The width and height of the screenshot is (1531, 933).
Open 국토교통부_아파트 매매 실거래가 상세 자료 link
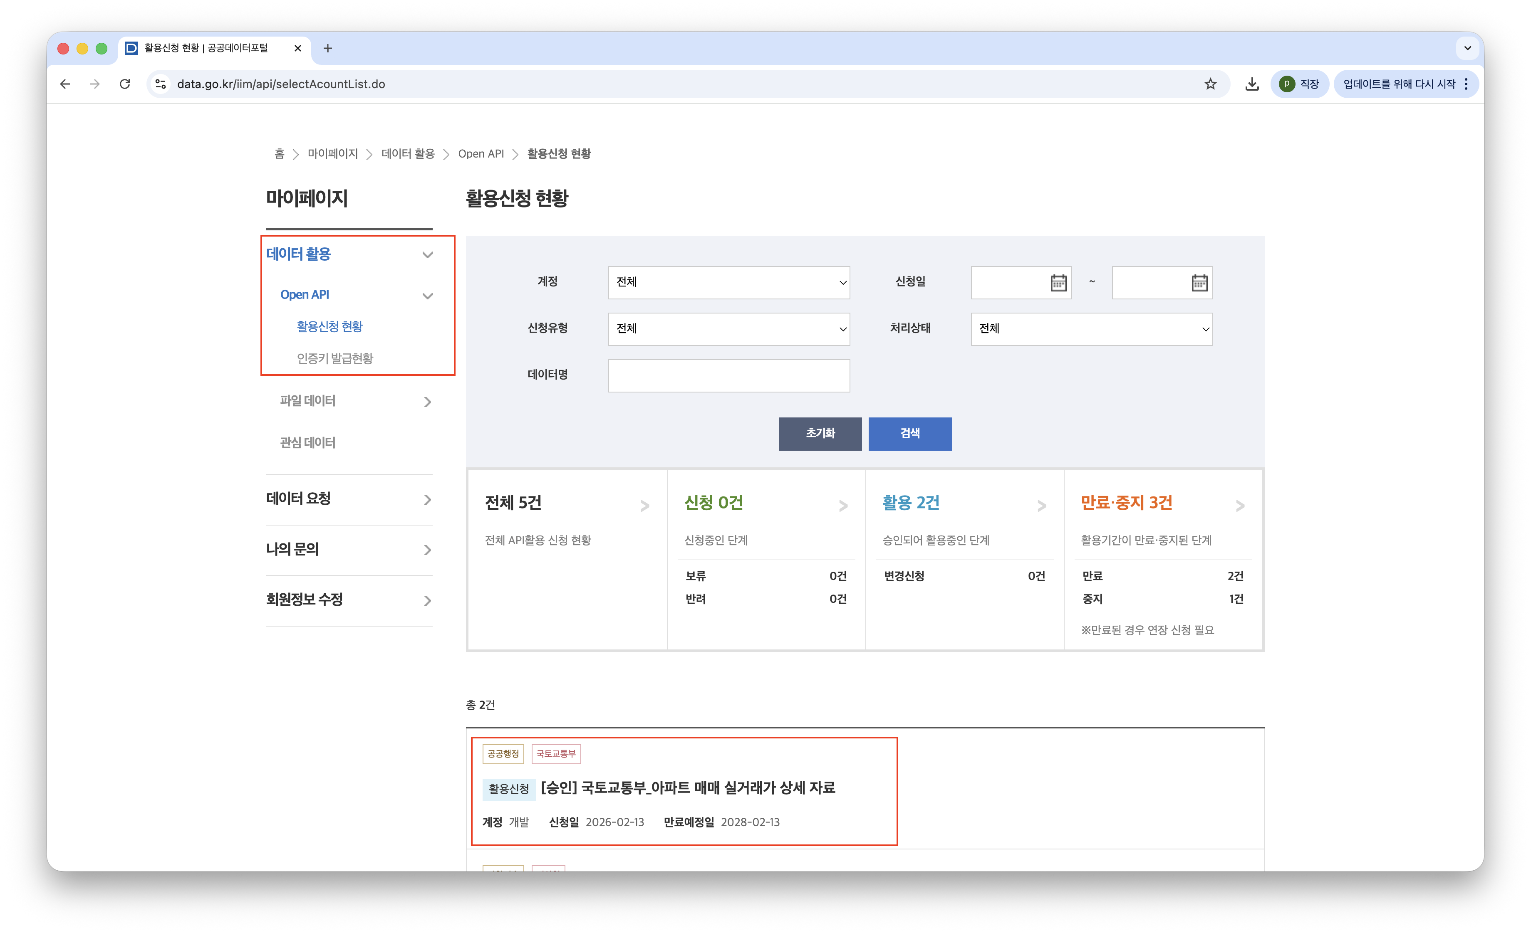(x=688, y=788)
